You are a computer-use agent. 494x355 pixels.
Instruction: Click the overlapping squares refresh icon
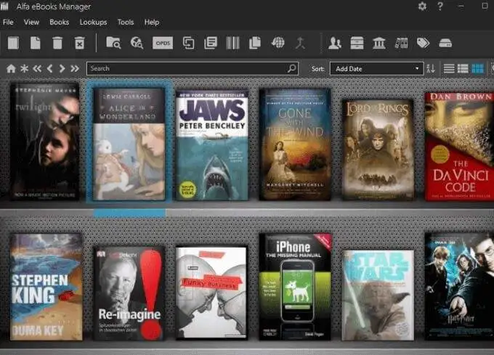[x=188, y=43]
